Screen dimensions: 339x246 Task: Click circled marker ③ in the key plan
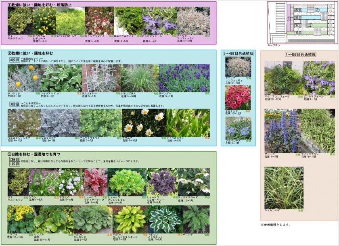point(310,25)
